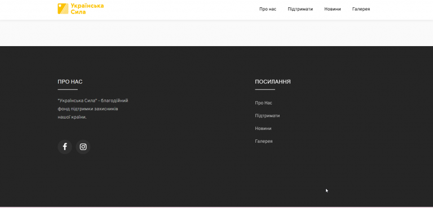Follow the footer 'Про Нас' link

click(263, 103)
